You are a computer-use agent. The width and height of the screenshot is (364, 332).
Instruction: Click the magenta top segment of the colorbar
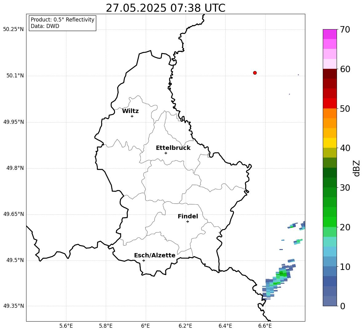pyautogui.click(x=330, y=34)
